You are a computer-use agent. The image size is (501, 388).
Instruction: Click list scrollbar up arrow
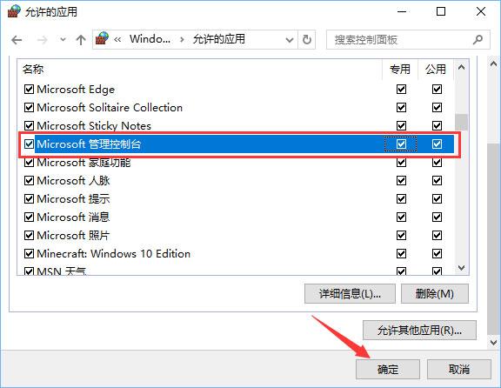(x=461, y=67)
